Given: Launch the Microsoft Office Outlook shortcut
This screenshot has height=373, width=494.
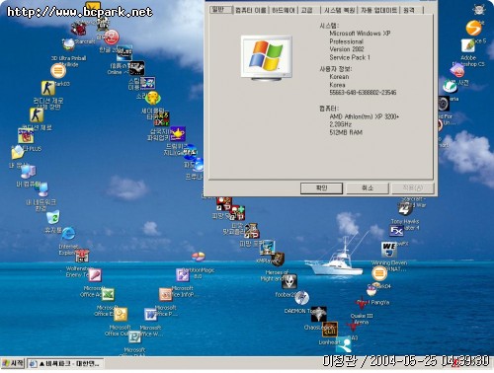Looking at the screenshot, I should click(121, 314).
